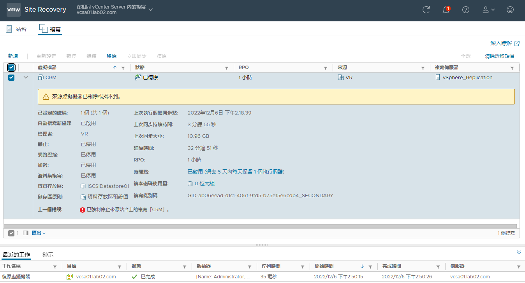Image resolution: width=525 pixels, height=283 pixels.
Task: Filter the RPO column
Action: click(x=326, y=68)
